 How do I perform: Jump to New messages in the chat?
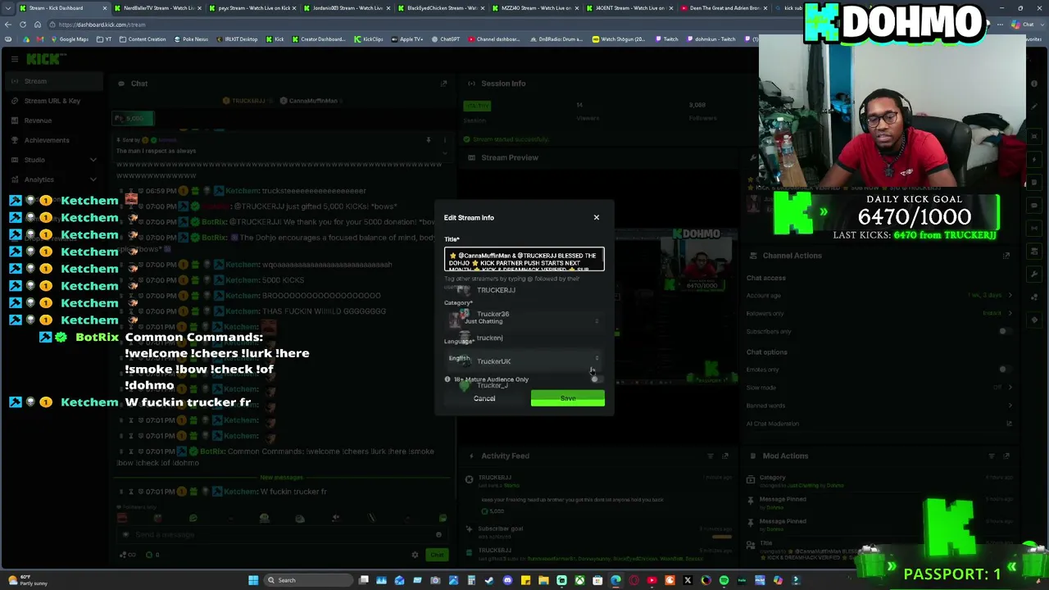point(281,478)
